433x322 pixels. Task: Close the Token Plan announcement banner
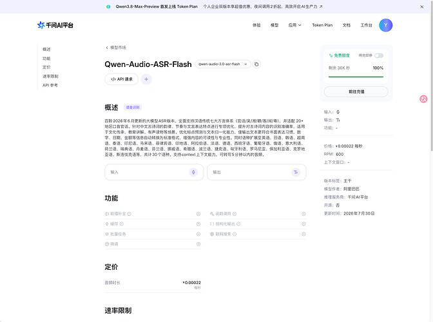[421, 7]
